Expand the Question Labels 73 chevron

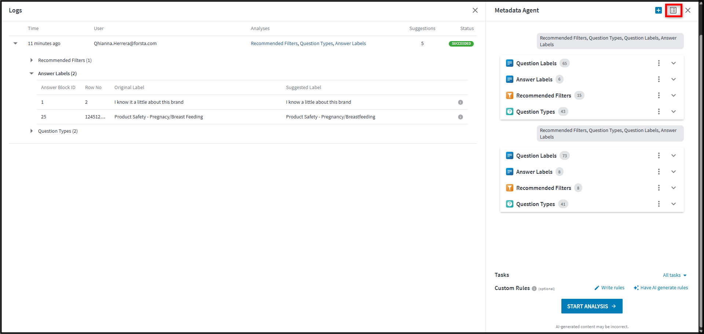coord(674,155)
